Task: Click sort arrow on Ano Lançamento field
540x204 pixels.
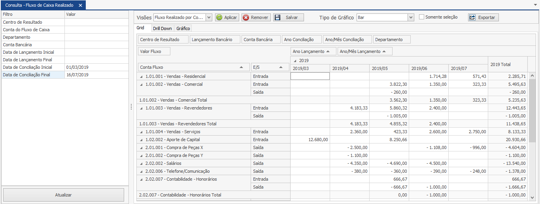Action: 328,51
